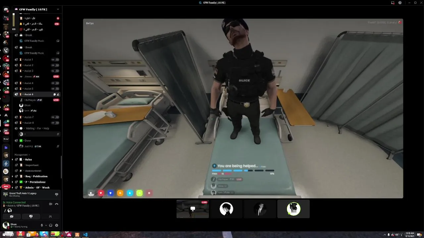Screen dimensions: 424x238
Task: Expand the P Permissions channel arrow
Action: point(13,182)
